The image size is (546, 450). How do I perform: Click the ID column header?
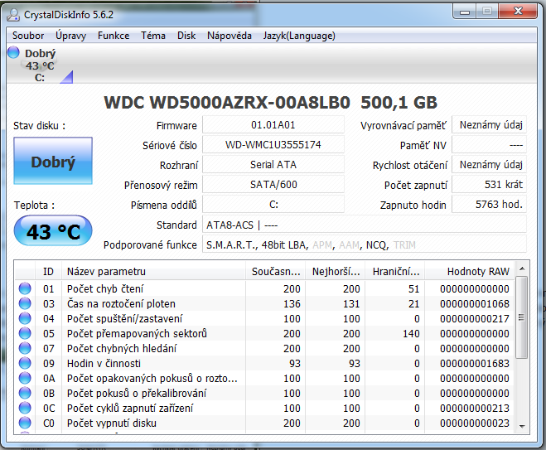coord(48,271)
